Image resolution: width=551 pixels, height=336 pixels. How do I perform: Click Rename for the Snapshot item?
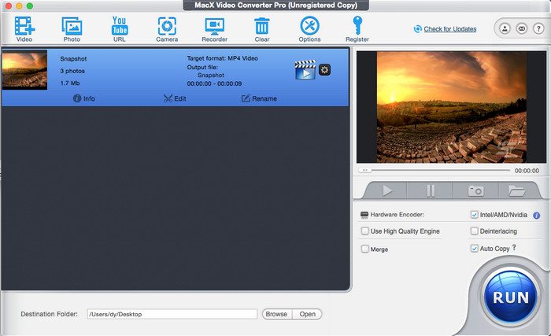pos(259,98)
